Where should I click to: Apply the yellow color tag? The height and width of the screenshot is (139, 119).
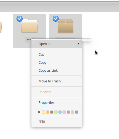click(x=44, y=112)
